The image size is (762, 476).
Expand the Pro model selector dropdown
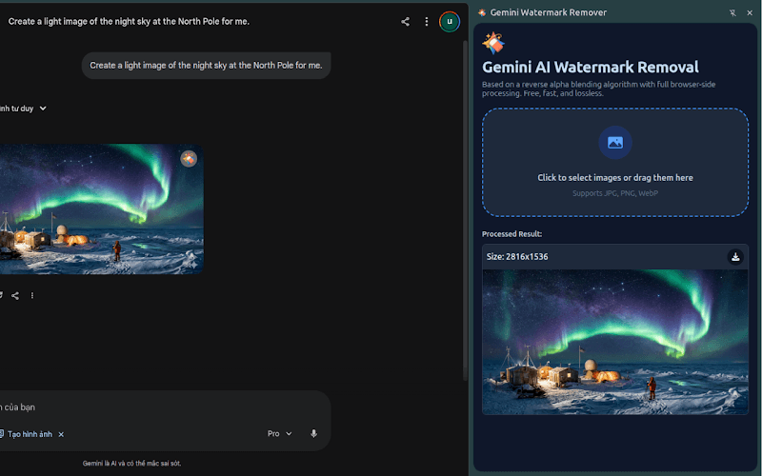pos(279,433)
